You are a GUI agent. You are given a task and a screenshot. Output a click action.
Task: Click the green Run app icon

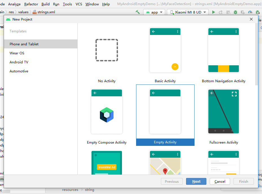tap(213, 12)
